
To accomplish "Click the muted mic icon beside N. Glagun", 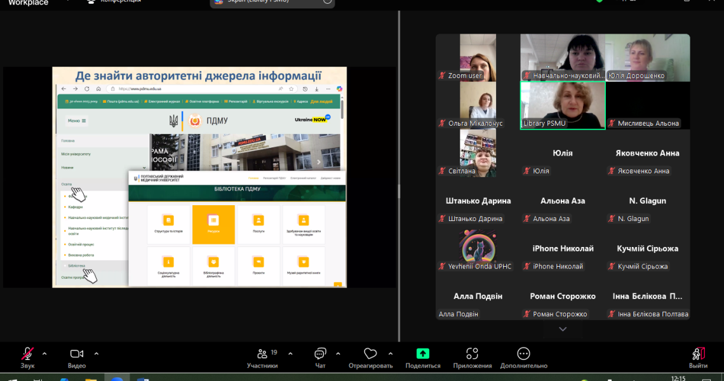I will (612, 218).
